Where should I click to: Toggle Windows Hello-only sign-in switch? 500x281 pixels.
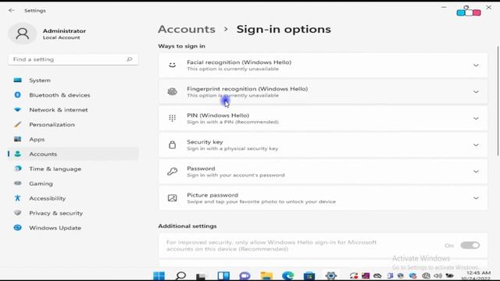470,245
